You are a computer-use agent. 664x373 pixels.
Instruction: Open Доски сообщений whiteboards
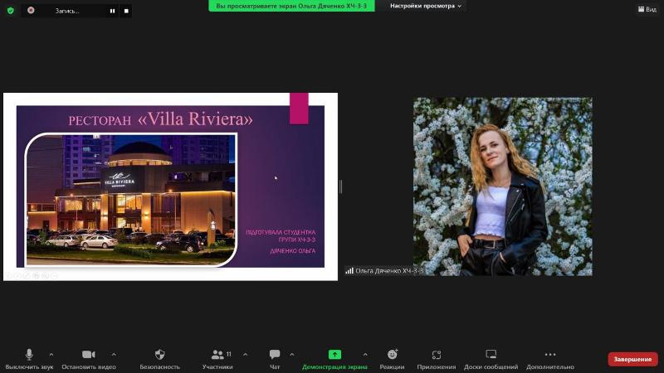491,359
